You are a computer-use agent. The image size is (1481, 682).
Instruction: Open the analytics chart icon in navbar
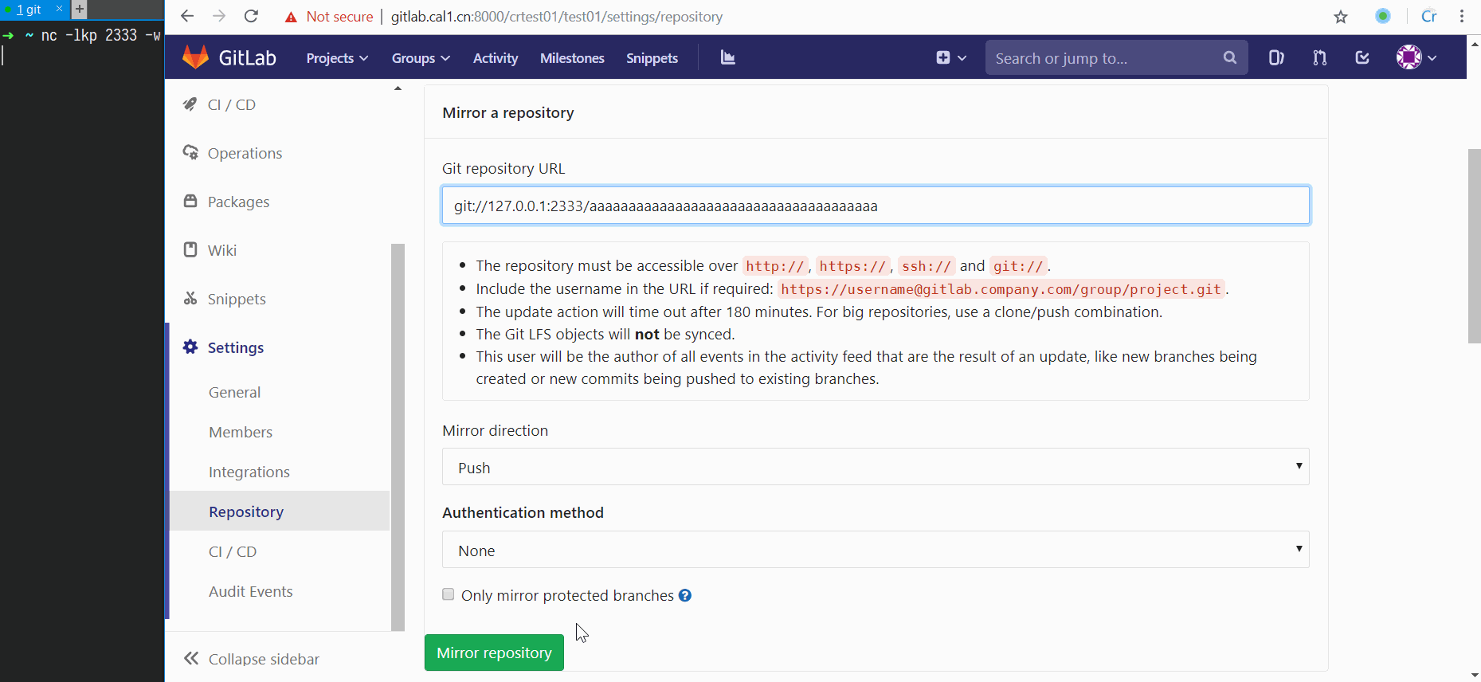pyautogui.click(x=727, y=57)
